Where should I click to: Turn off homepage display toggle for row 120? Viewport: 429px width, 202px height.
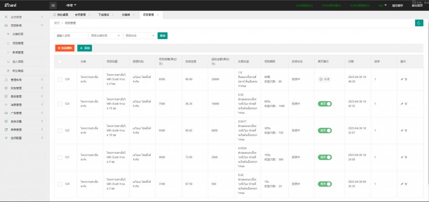coord(325,184)
